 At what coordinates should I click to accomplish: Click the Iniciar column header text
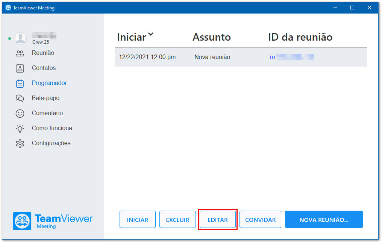pos(132,37)
